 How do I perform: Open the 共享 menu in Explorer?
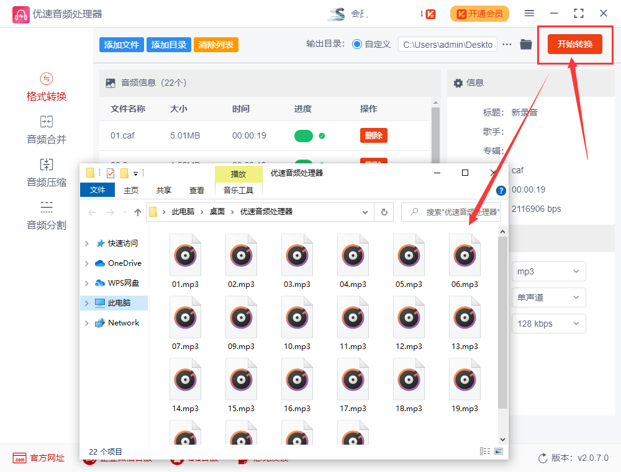click(x=163, y=191)
